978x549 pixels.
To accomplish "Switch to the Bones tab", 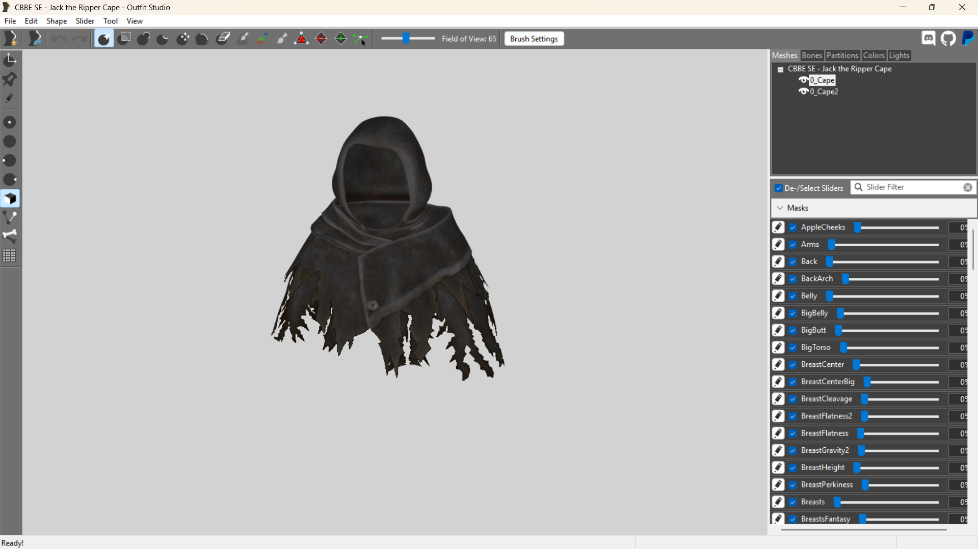I will (811, 55).
